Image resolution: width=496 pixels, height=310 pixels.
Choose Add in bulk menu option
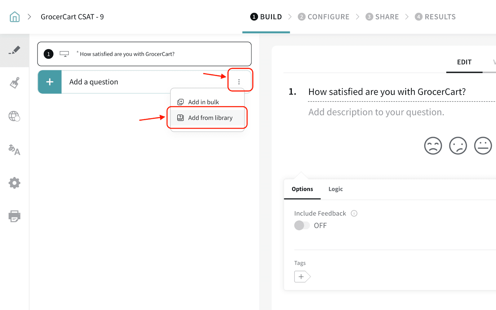coord(203,102)
